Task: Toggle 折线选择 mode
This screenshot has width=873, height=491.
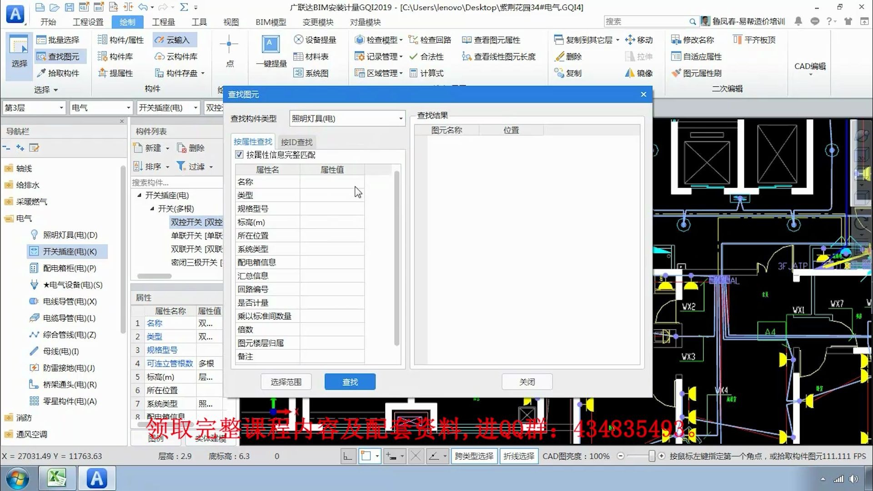Action: (x=519, y=456)
